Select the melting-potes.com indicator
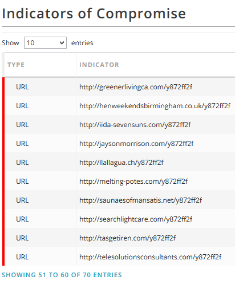The height and width of the screenshot is (288, 235). tap(133, 182)
